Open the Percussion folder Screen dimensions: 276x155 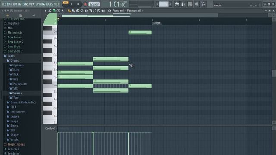[x=20, y=84]
